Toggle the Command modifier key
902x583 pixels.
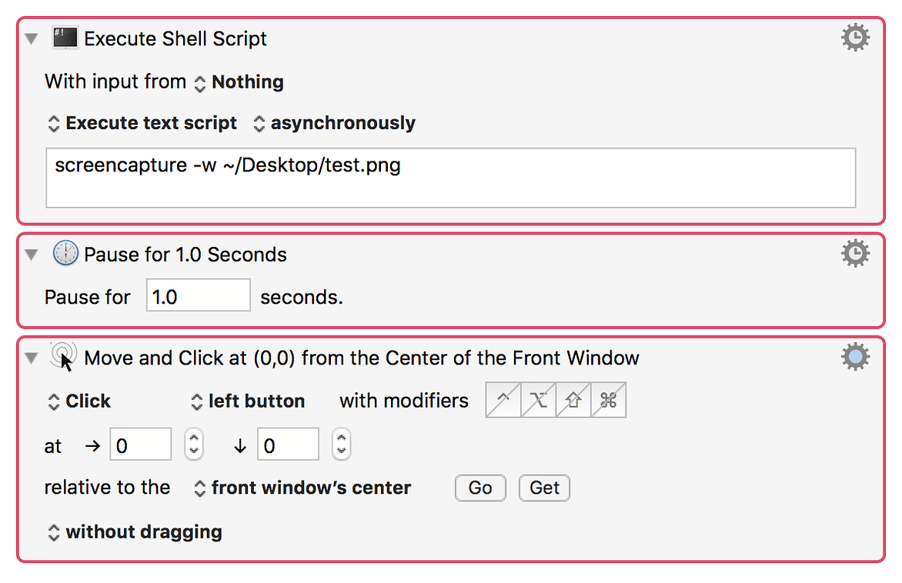(x=609, y=401)
